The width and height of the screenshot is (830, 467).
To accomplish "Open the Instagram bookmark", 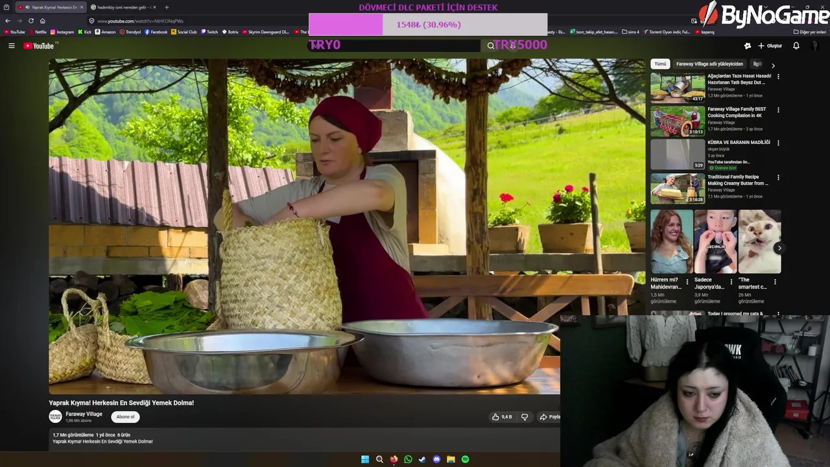I will coord(62,32).
